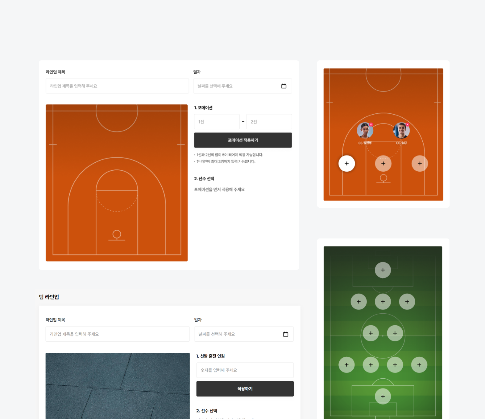Add a player at the bottom goalkeeper soccer slot
The image size is (485, 419).
click(x=383, y=397)
